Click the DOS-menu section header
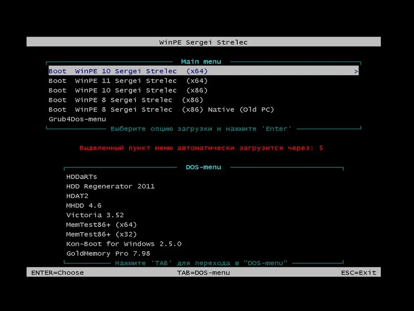 203,167
